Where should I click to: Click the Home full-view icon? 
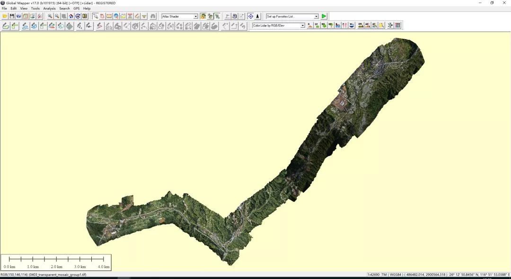71,16
